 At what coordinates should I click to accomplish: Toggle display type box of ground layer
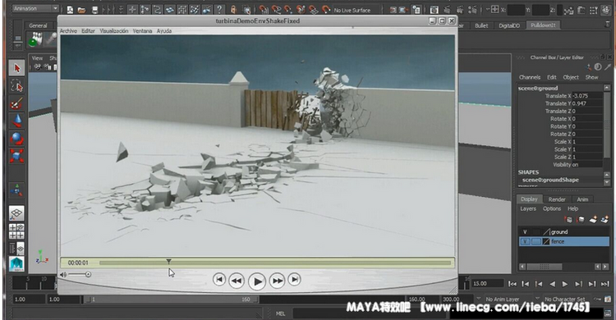coord(536,231)
